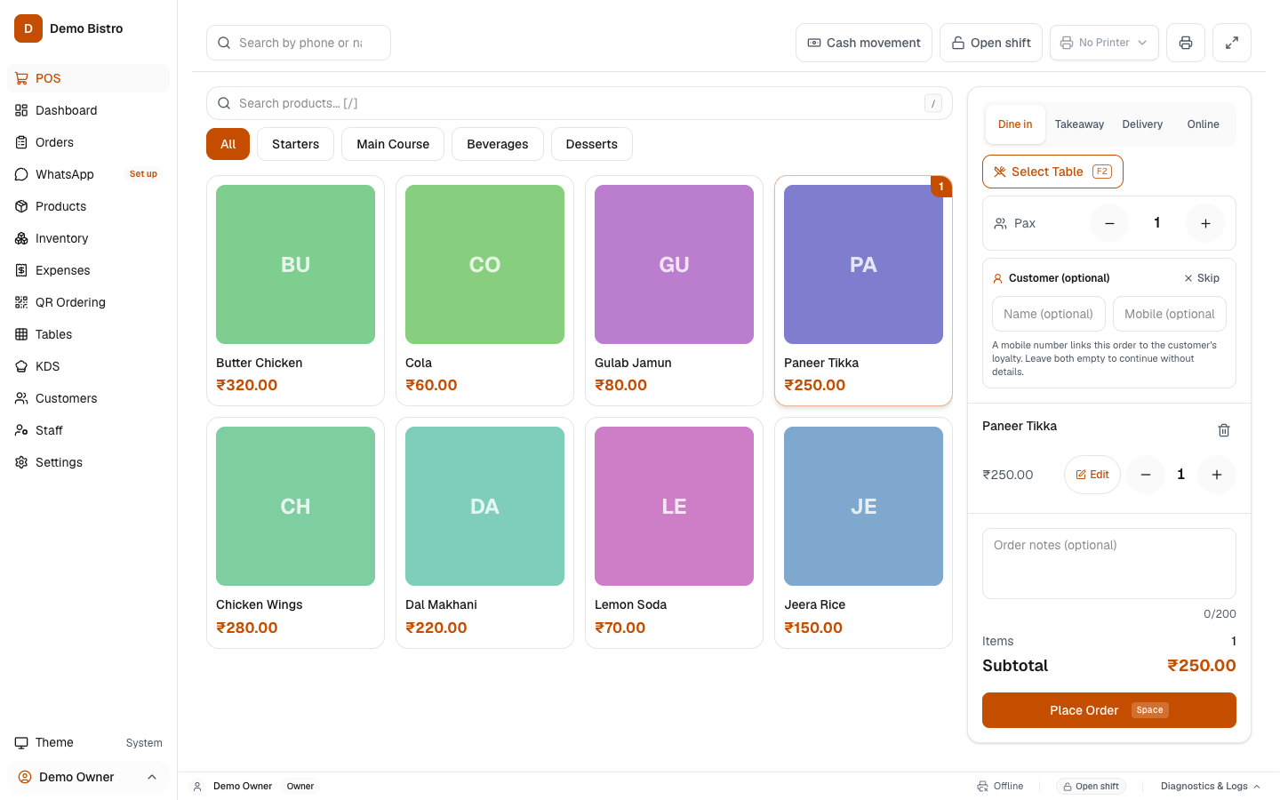This screenshot has height=800, width=1280.
Task: Add Gulab Jamun via its purple tile
Action: tap(674, 264)
